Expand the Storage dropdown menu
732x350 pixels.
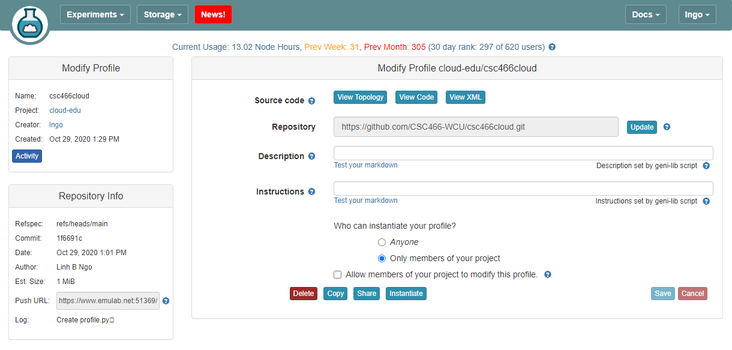click(x=163, y=14)
